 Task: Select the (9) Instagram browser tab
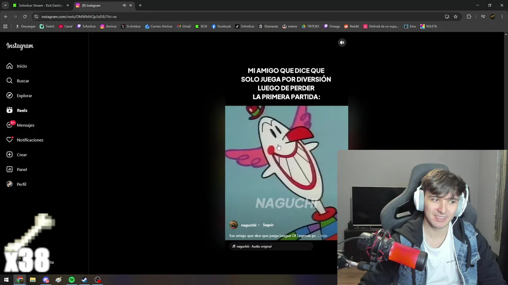(x=99, y=6)
